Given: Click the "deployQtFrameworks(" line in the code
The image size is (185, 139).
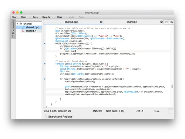Looking at the screenshot, I should click(x=114, y=92).
